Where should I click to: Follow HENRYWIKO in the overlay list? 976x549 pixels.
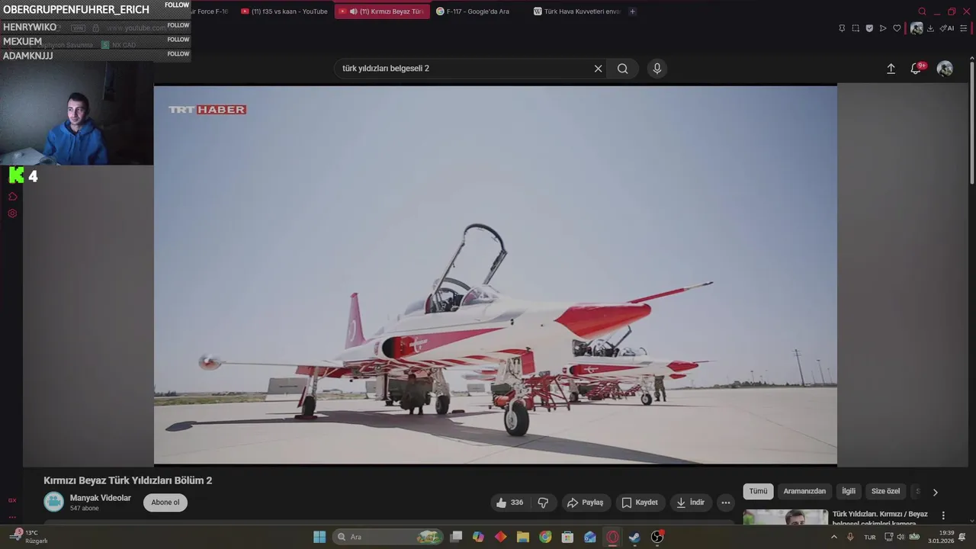[x=178, y=25]
